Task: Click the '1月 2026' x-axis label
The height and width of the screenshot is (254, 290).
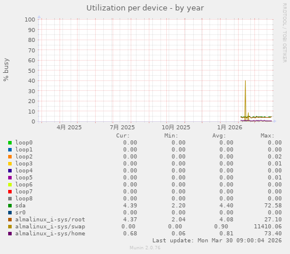Action: (x=230, y=128)
